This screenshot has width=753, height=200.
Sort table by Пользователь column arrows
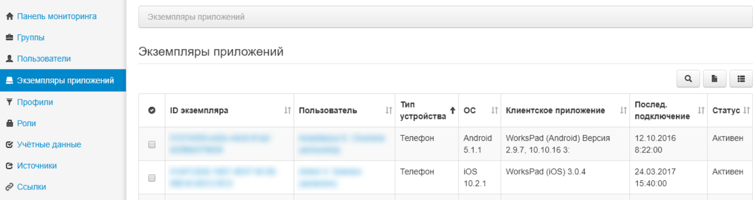[389, 110]
